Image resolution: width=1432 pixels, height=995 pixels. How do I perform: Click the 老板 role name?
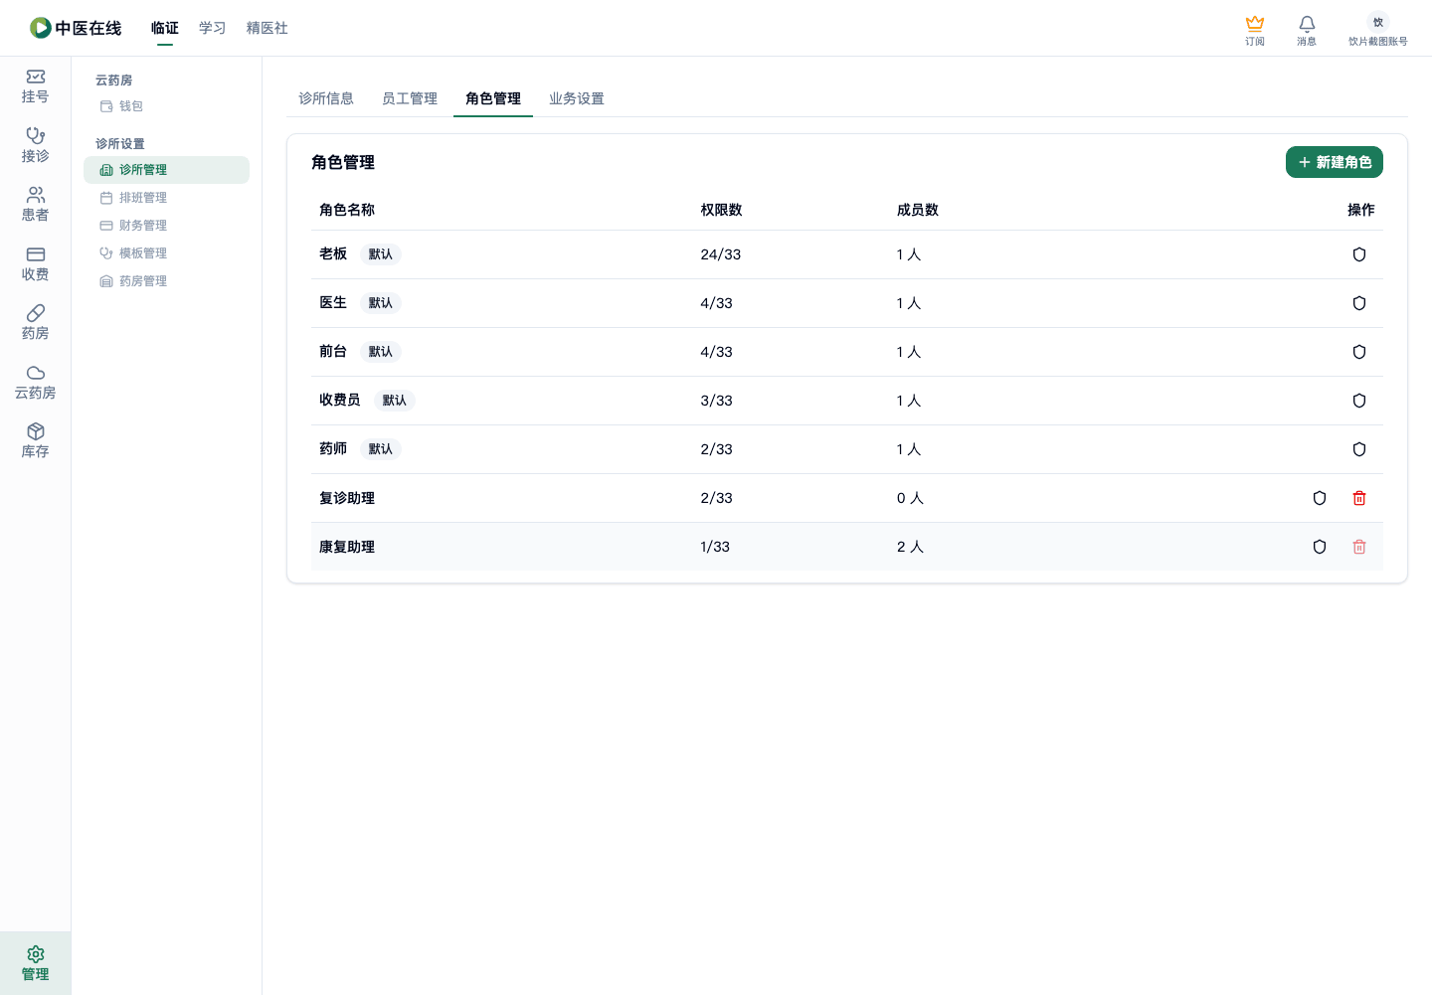tap(333, 254)
